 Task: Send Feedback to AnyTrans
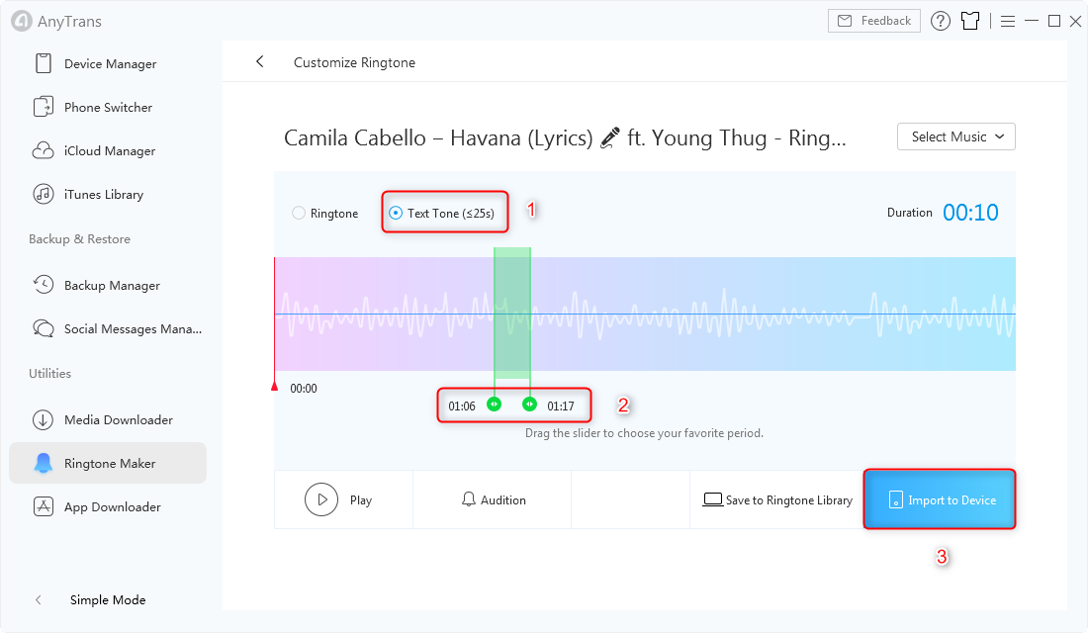tap(873, 20)
